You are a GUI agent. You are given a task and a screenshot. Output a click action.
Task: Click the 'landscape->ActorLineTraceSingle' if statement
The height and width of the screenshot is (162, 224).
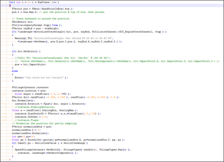[89, 32]
